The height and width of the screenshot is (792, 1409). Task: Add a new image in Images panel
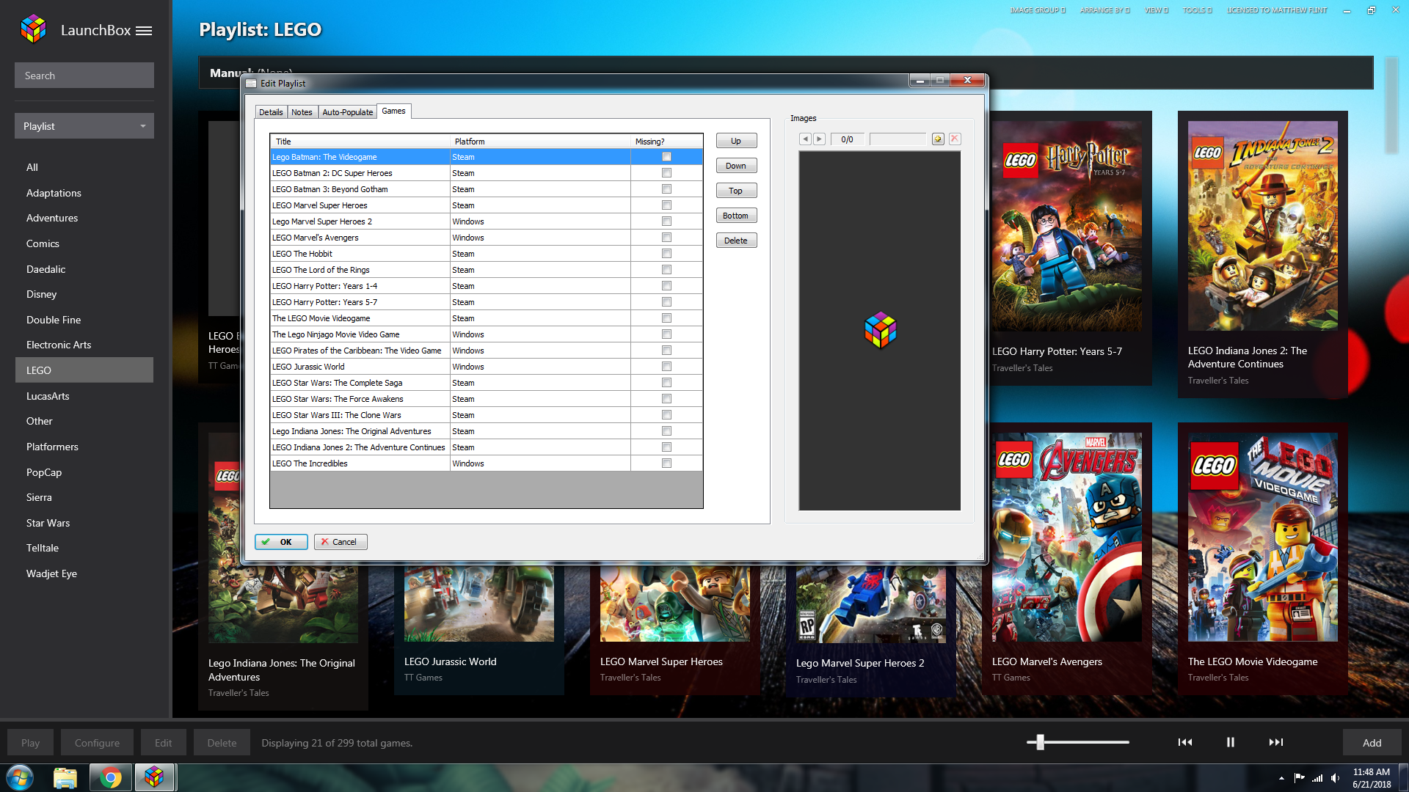(x=938, y=139)
